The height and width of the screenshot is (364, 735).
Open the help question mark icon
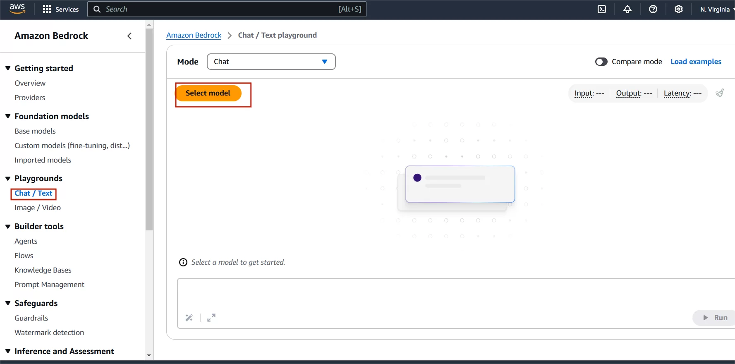(x=653, y=9)
